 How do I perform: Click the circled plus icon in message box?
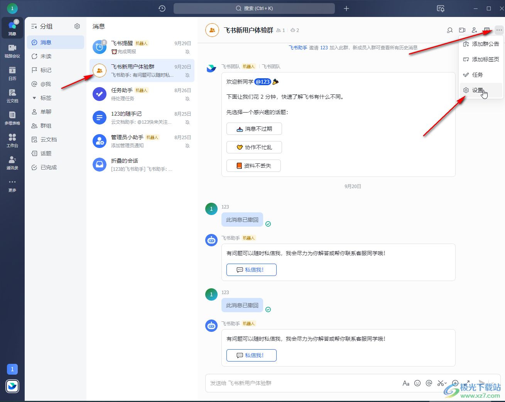point(455,383)
